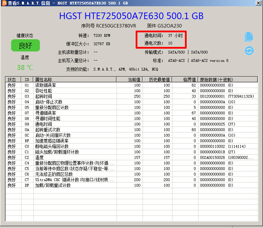263x228 pixels.
Task: Click the copy S.M.A.R.T. info icon
Action: pyautogui.click(x=249, y=36)
